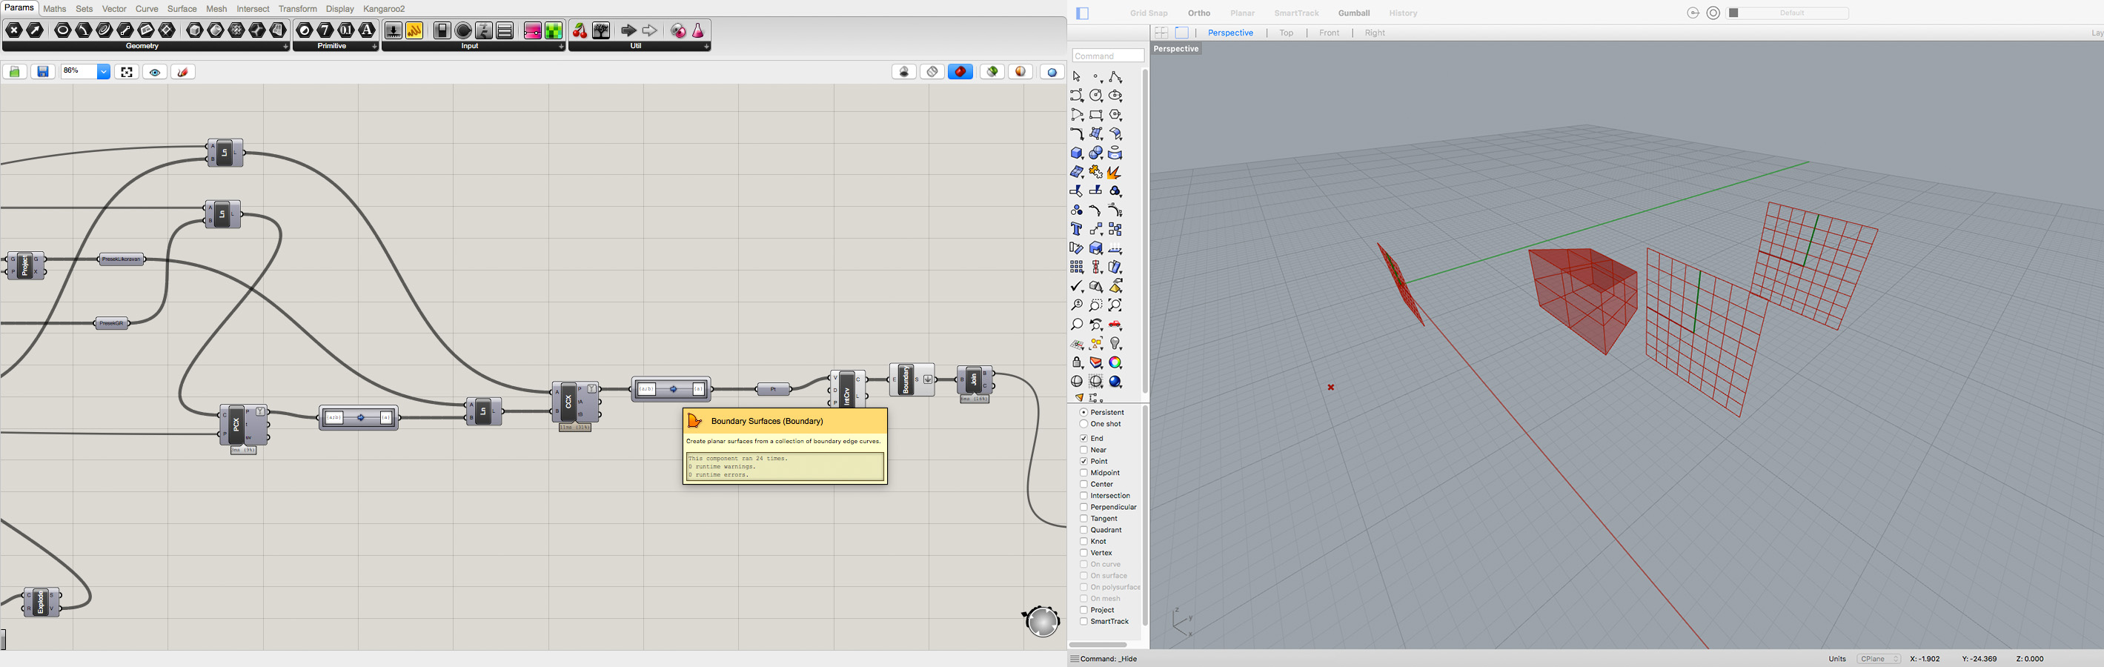
Task: Open file with green folder icon
Action: [x=15, y=72]
